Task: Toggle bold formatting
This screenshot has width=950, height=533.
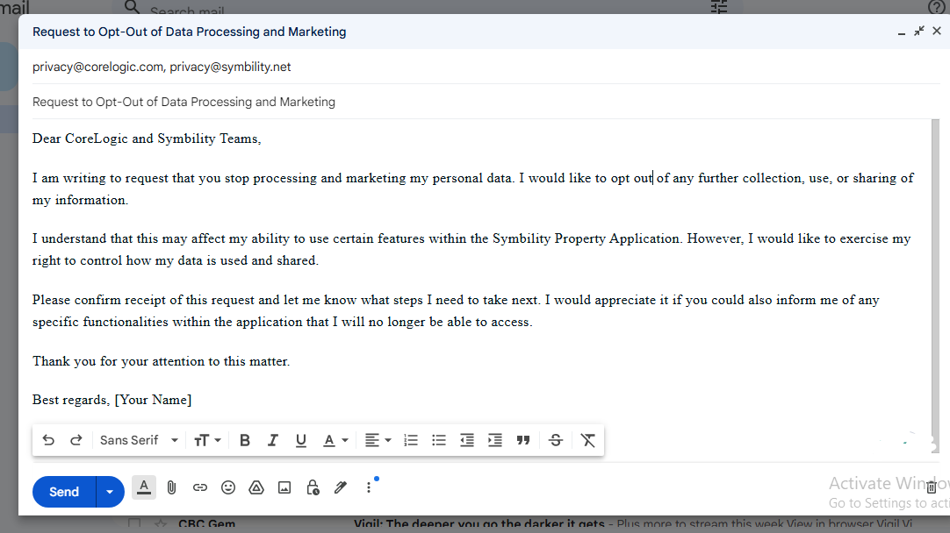Action: (x=245, y=440)
